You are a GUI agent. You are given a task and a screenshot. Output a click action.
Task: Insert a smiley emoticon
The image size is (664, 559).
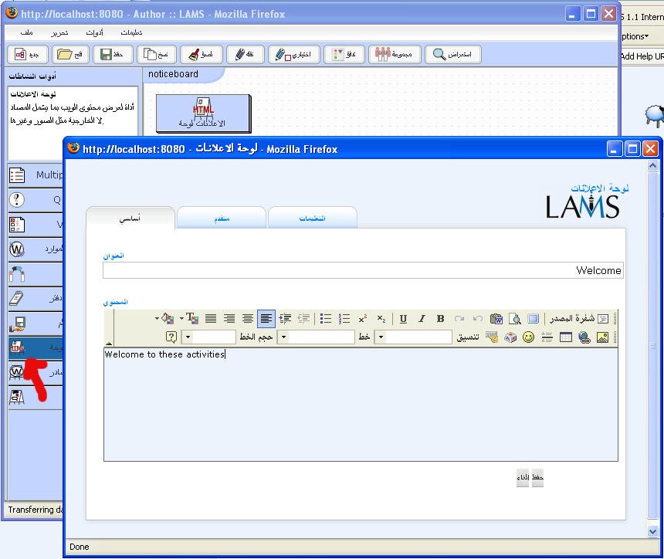coord(528,337)
